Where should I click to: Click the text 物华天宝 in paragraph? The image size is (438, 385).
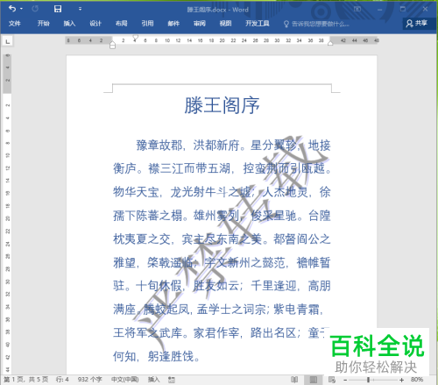[x=136, y=192]
